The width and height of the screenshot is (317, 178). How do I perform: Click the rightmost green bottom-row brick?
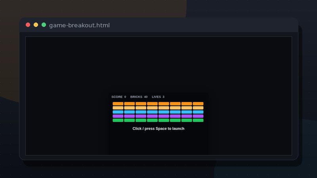coord(198,120)
